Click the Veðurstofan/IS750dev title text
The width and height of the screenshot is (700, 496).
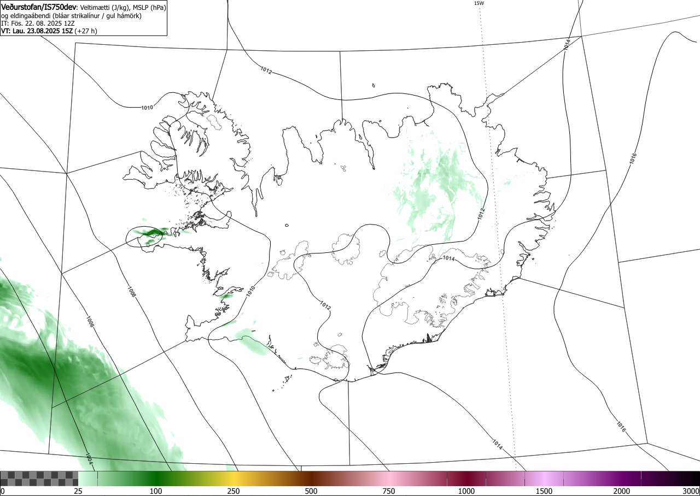click(x=39, y=7)
